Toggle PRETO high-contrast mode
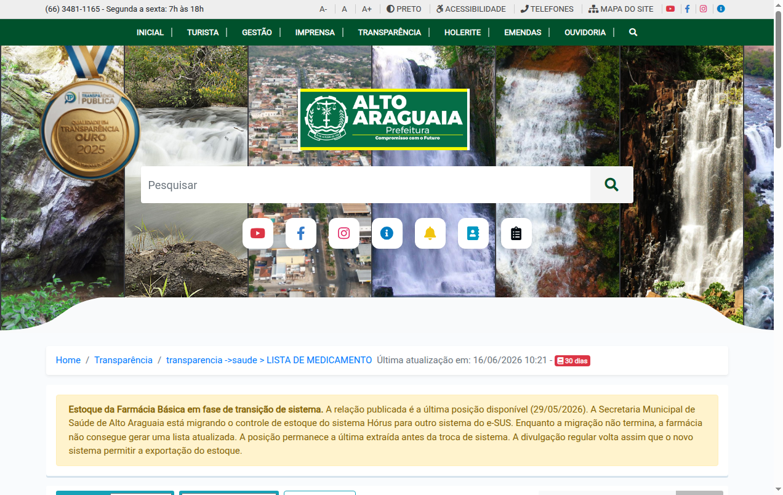The image size is (783, 495). tap(404, 9)
